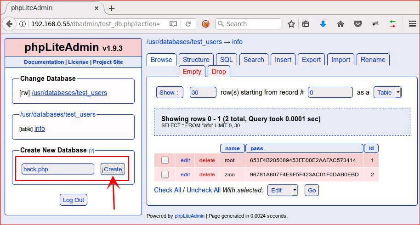Viewport: 420px width, 225px height.
Task: Reload the page with refresh icon
Action: click(x=188, y=24)
